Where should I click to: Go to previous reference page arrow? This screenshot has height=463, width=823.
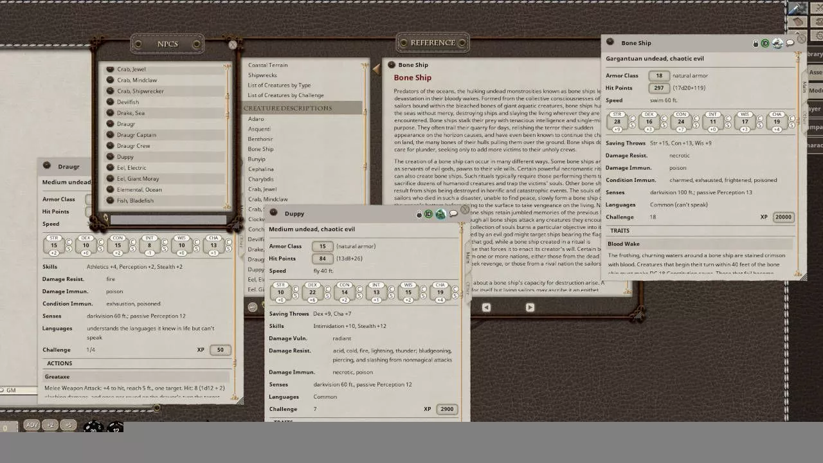tap(486, 307)
